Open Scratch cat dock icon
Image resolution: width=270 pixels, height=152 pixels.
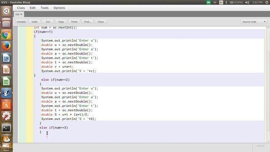[6, 139]
